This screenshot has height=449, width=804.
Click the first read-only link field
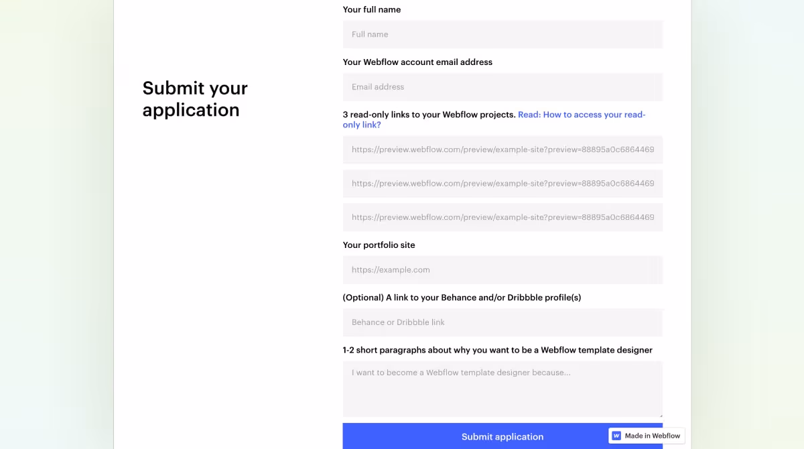point(503,149)
